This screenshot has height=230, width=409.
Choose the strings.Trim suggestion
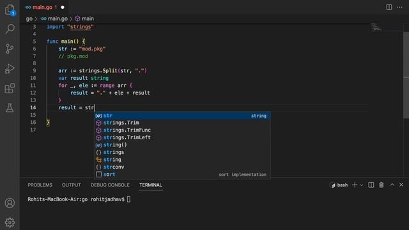[182, 123]
